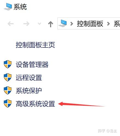Viewport: 120px width, 136px height.
Task: Go forward with the right arrow
Action: [26, 24]
